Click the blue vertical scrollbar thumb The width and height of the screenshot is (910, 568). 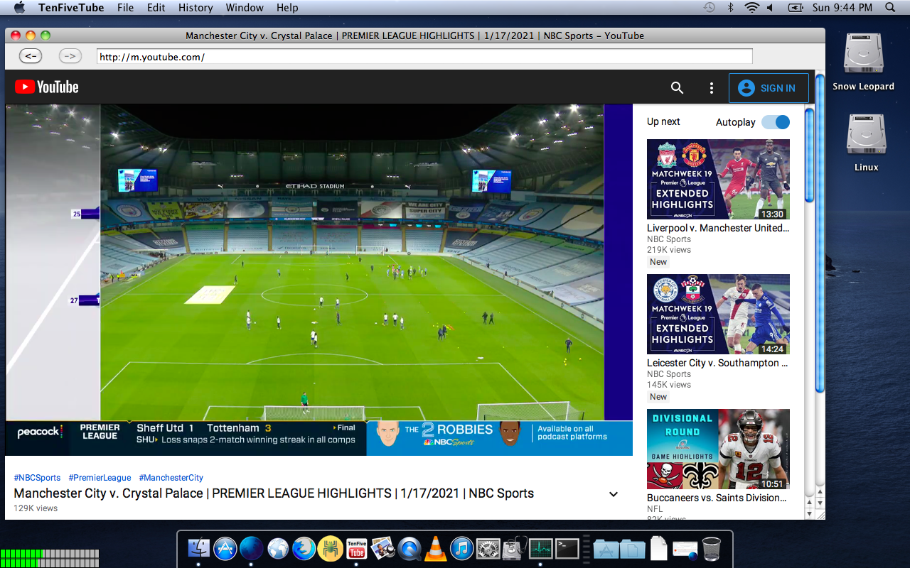tap(820, 234)
